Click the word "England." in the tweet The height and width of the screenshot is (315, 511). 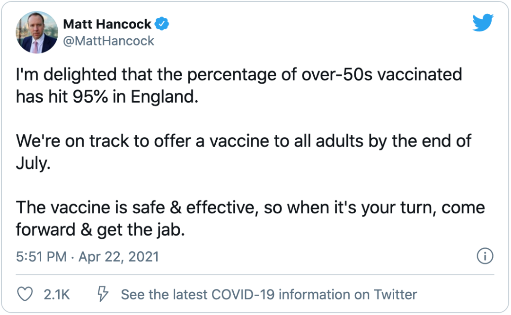click(165, 97)
